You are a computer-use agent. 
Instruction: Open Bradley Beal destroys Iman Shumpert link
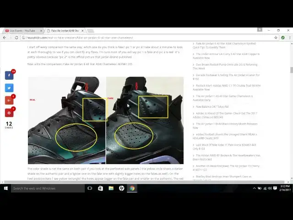(222, 177)
